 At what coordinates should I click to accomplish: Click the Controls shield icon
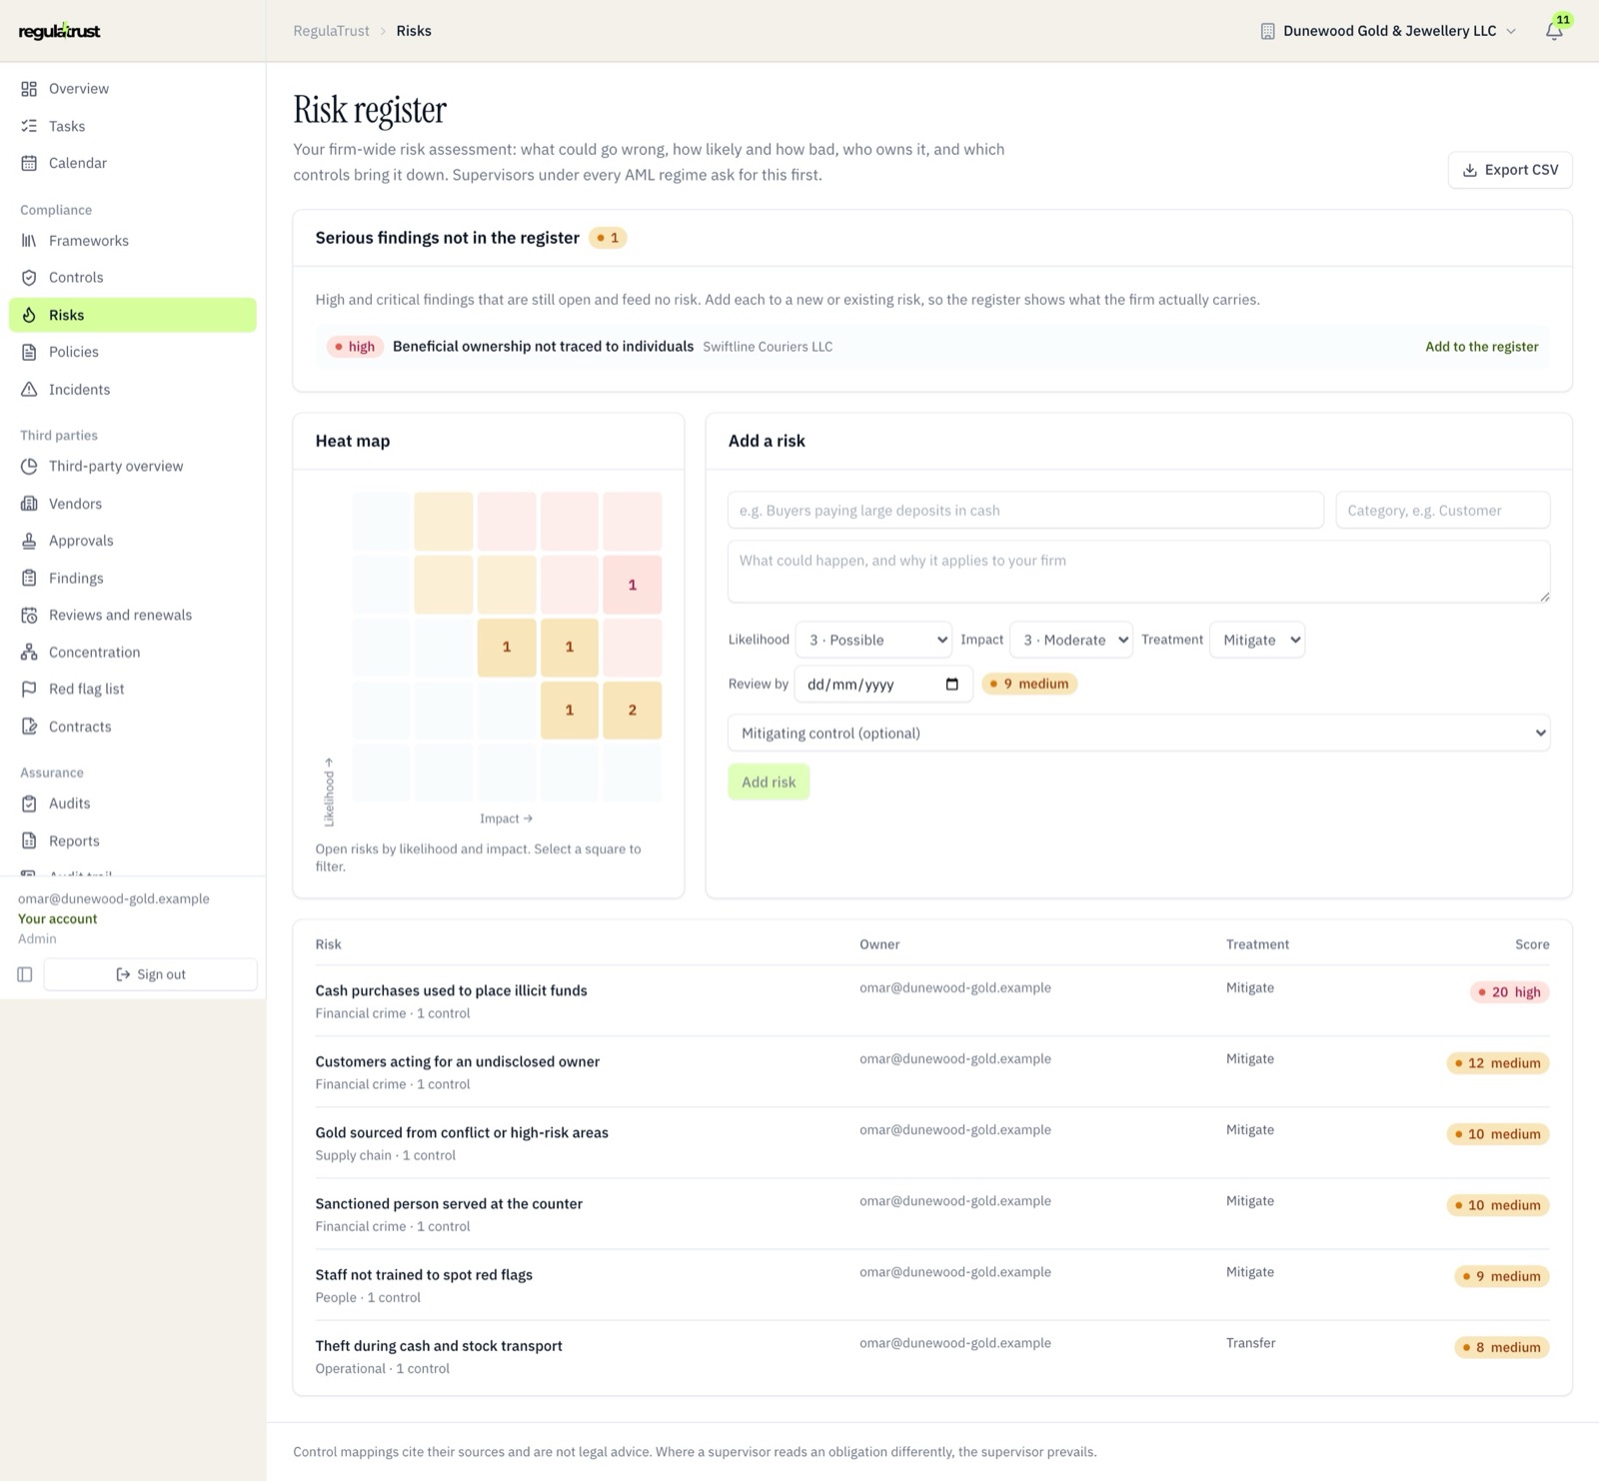pos(29,278)
